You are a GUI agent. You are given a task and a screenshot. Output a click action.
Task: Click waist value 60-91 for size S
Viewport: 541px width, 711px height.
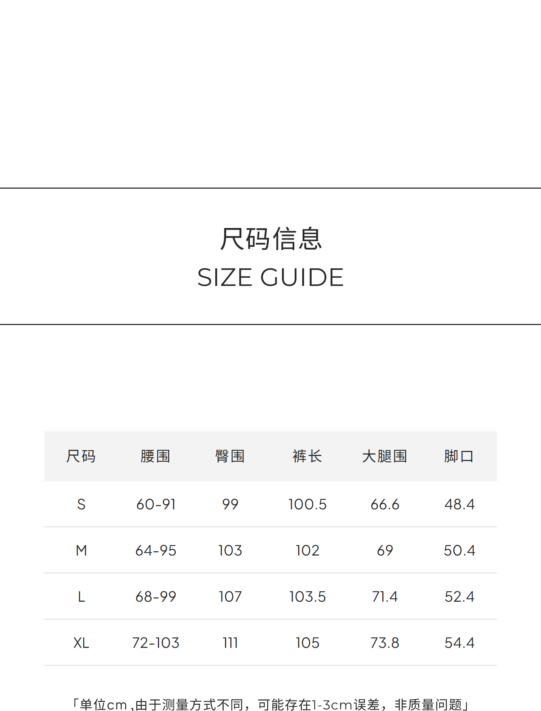(x=156, y=504)
